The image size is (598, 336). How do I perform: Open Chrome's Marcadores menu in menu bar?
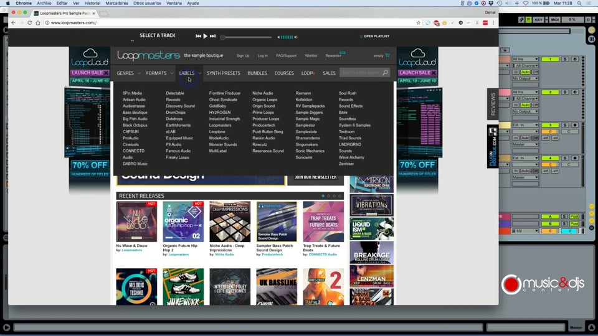(x=116, y=3)
